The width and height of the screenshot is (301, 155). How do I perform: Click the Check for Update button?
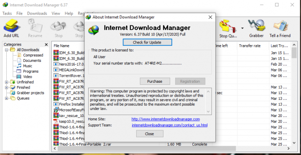[147, 42]
